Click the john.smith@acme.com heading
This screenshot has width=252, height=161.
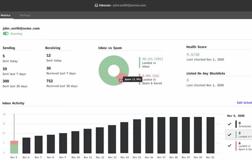[x=21, y=28]
